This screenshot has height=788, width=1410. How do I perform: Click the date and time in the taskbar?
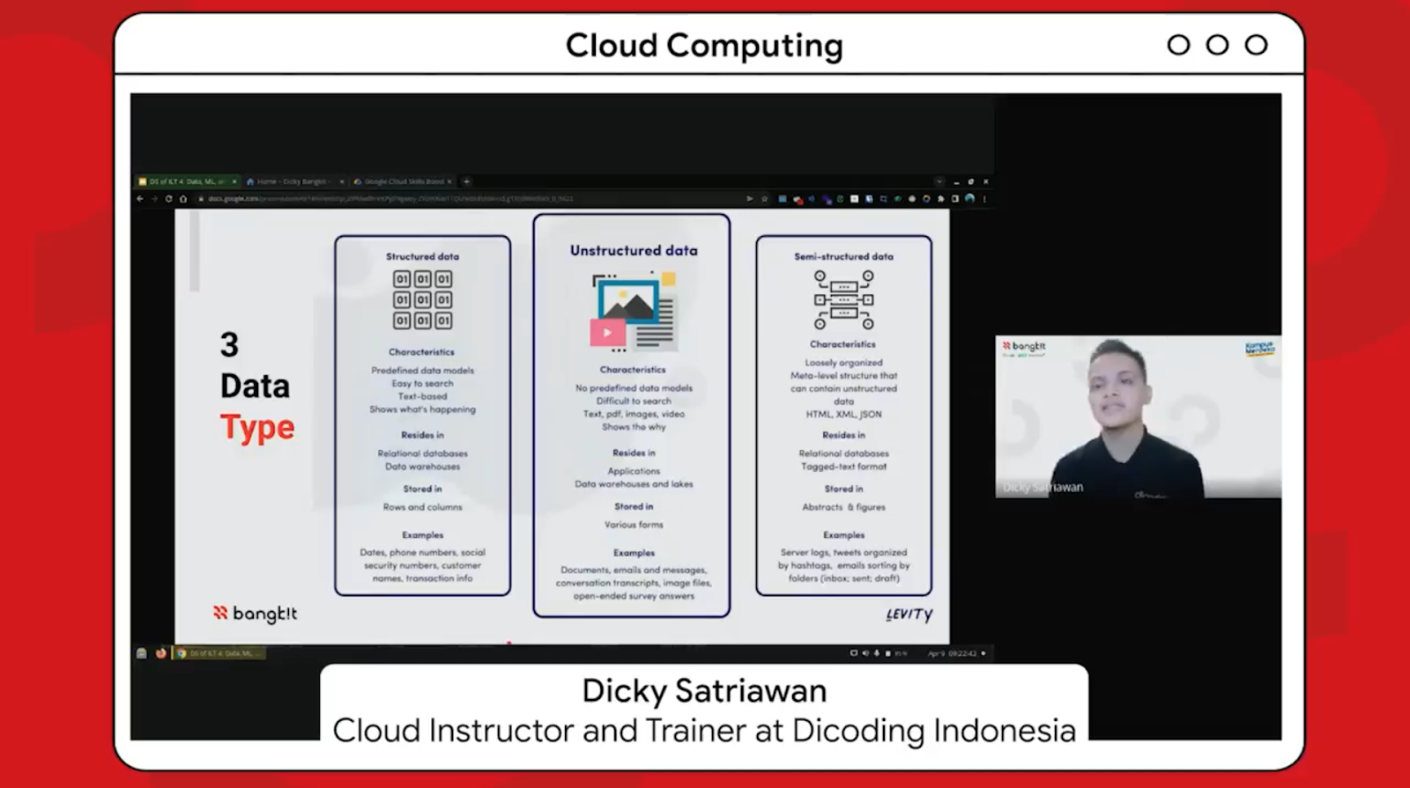(952, 653)
